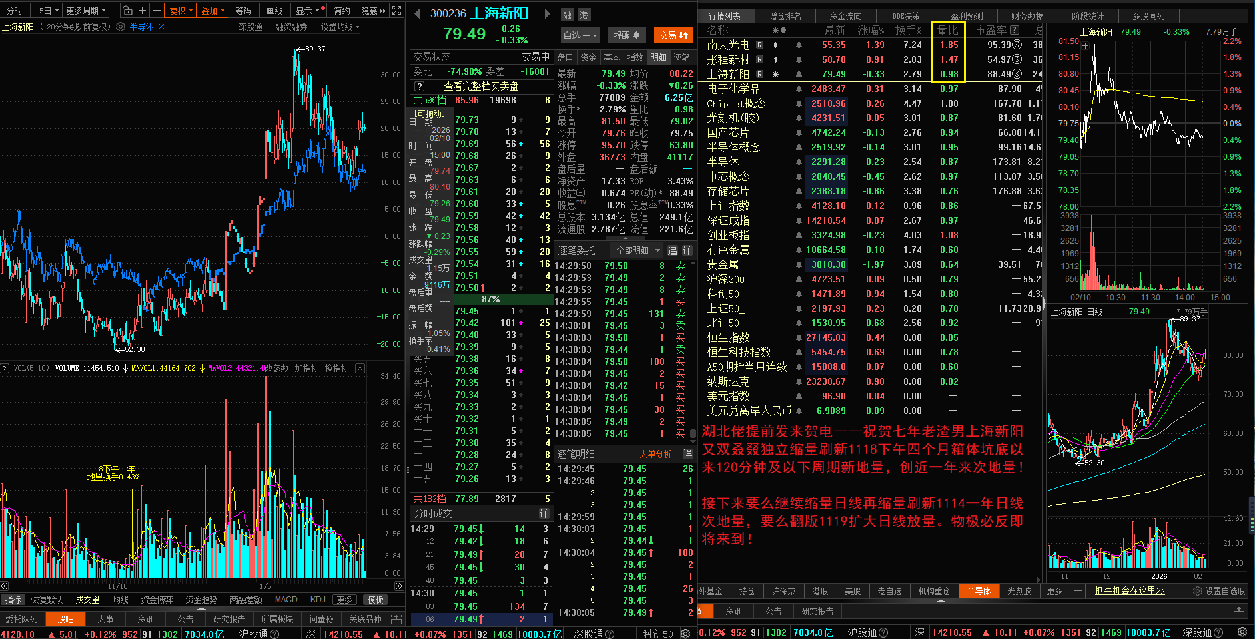Click 查看完整档买卖盘 link
Viewport: 1255px width, 639px height.
coord(481,87)
